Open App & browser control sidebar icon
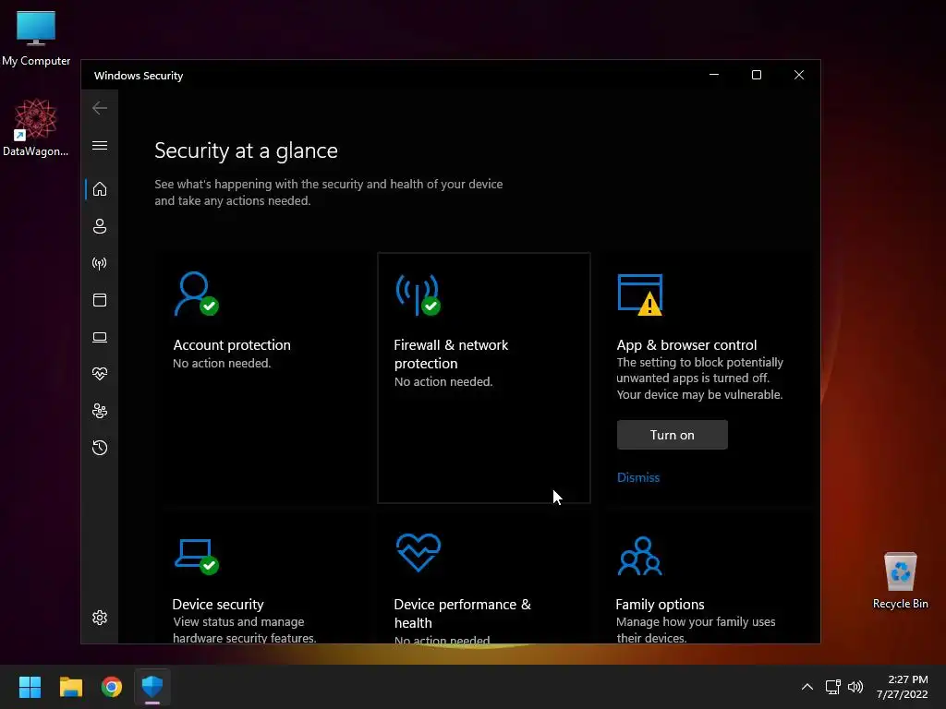The width and height of the screenshot is (946, 709). (100, 300)
